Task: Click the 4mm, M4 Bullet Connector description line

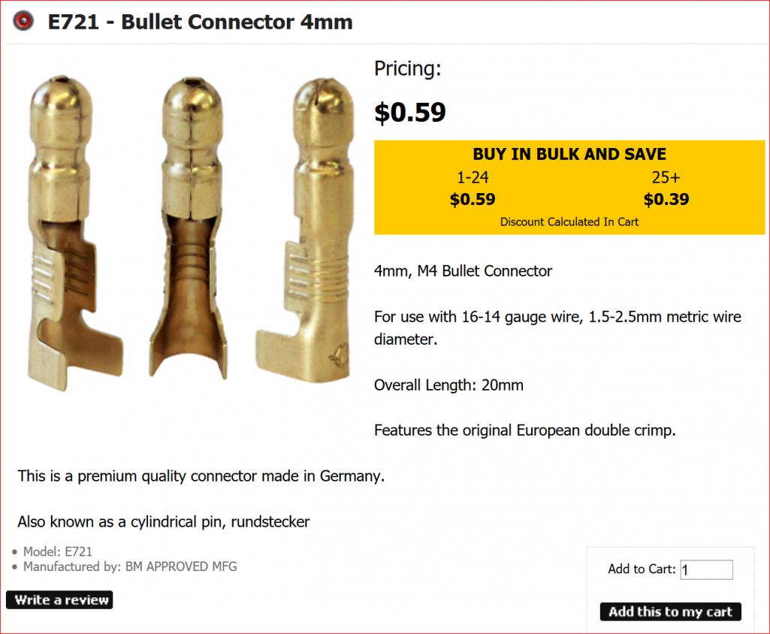Action: point(463,271)
